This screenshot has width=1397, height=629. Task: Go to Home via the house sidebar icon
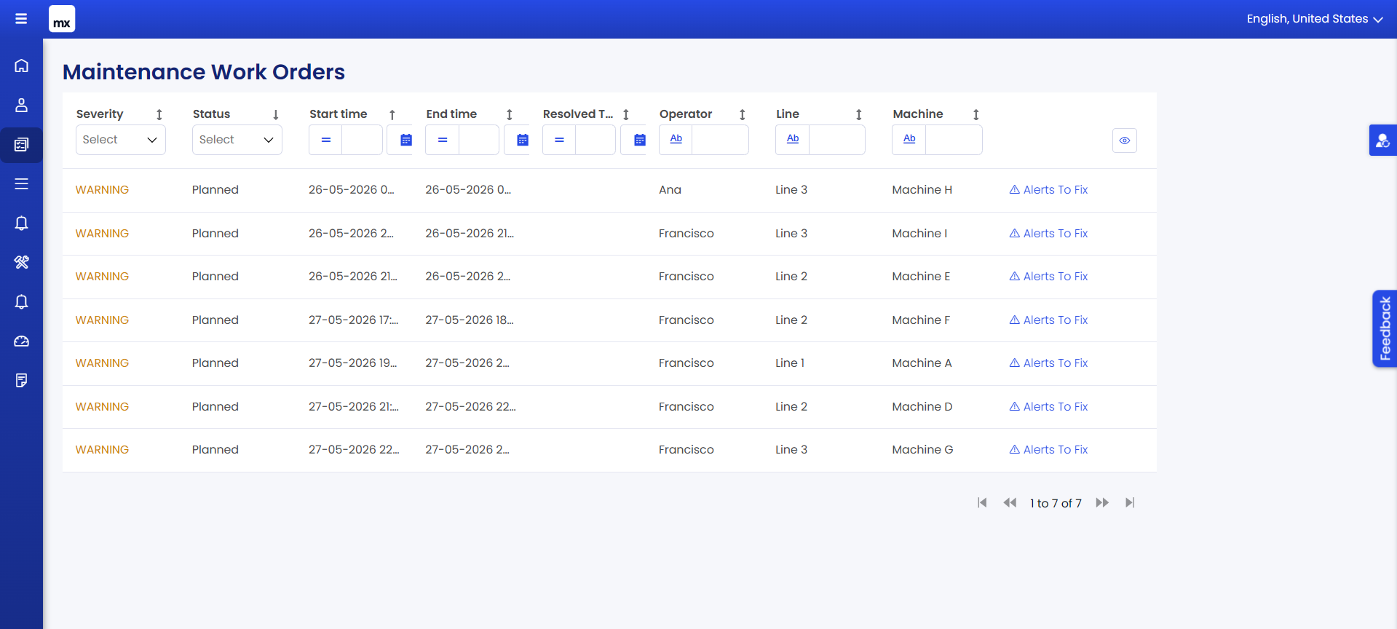tap(22, 66)
